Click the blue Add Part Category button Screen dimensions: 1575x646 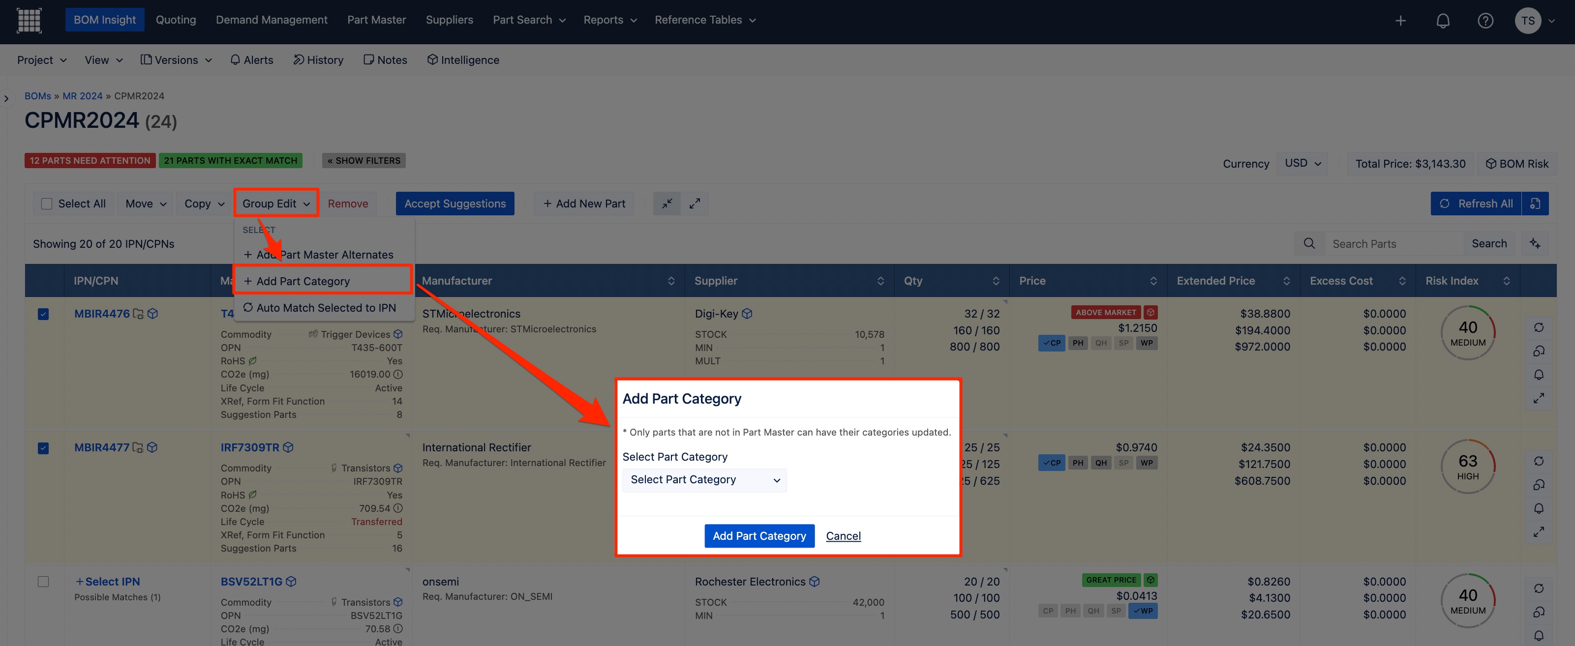point(759,536)
